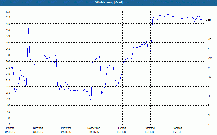Select the y-axis value '390'

8,42
